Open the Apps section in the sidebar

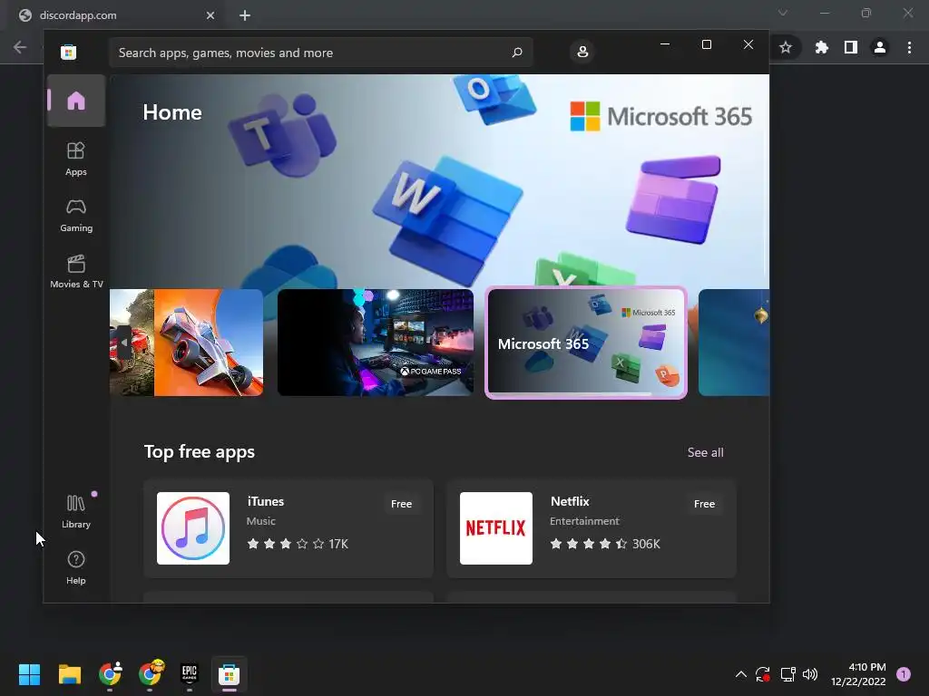(x=76, y=159)
